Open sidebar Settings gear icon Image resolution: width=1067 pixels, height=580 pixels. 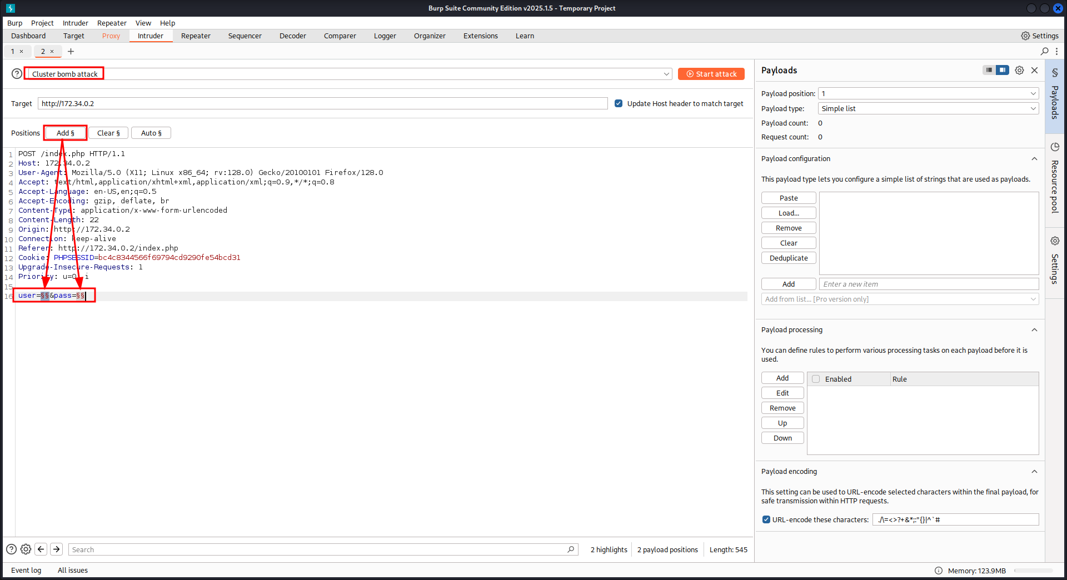pyautogui.click(x=1055, y=241)
